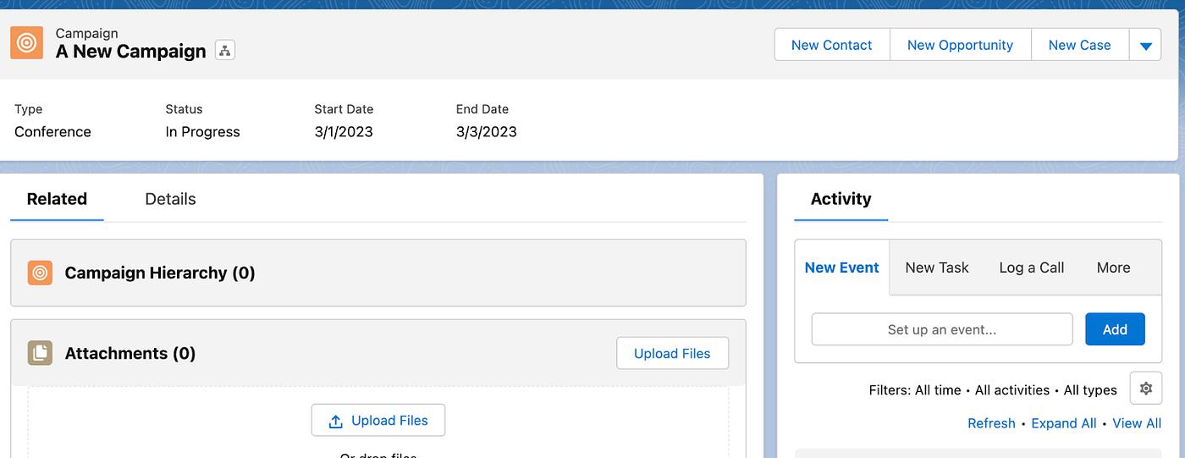1185x458 pixels.
Task: Click Upload Files in Attachments header
Action: pyautogui.click(x=671, y=353)
